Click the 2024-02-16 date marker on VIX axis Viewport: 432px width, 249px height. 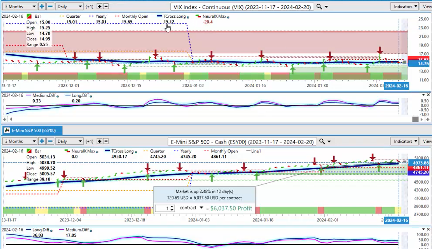click(396, 86)
